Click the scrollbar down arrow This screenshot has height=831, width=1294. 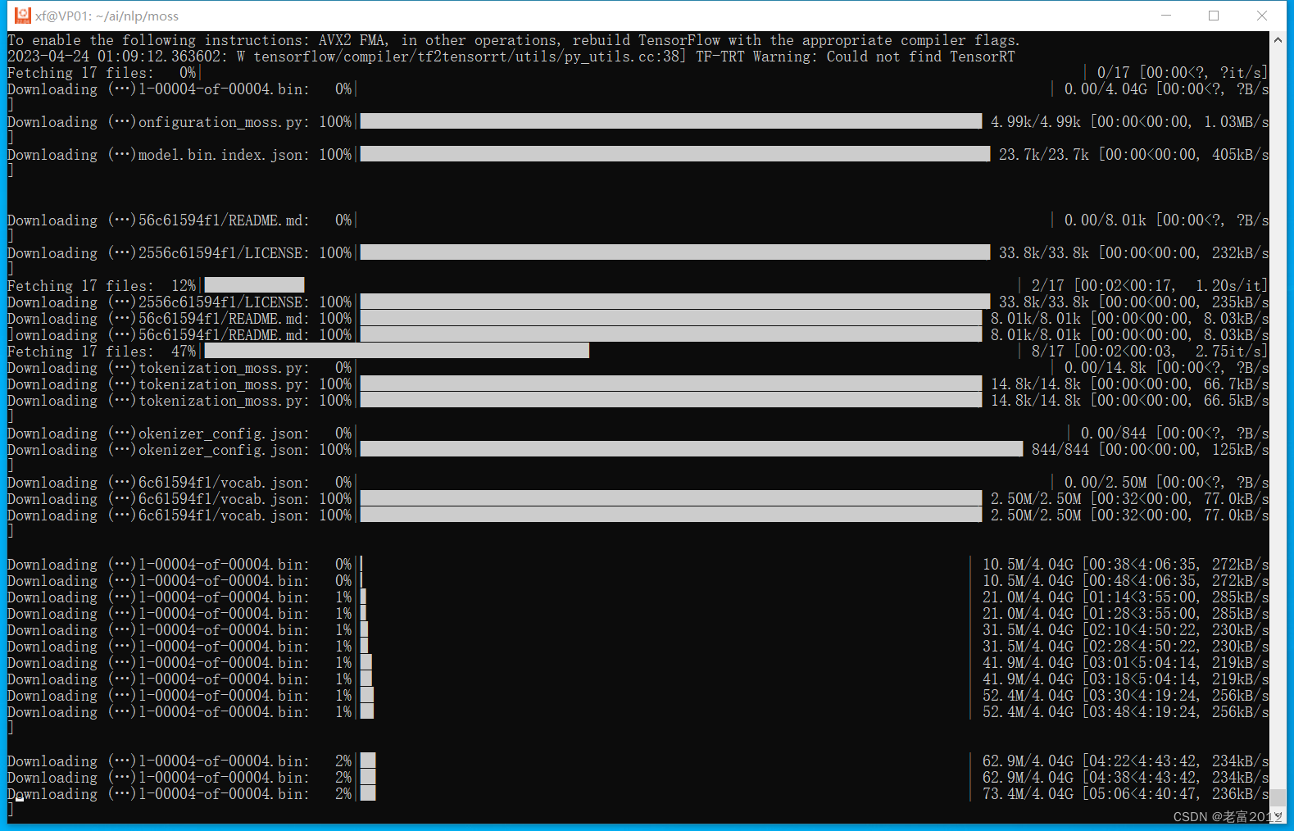pyautogui.click(x=1278, y=815)
